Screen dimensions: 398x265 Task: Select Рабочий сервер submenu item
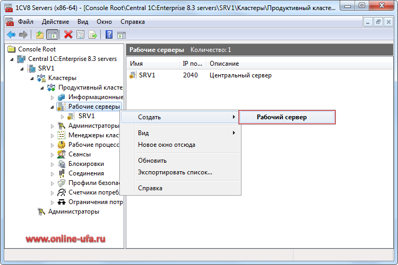(x=287, y=117)
